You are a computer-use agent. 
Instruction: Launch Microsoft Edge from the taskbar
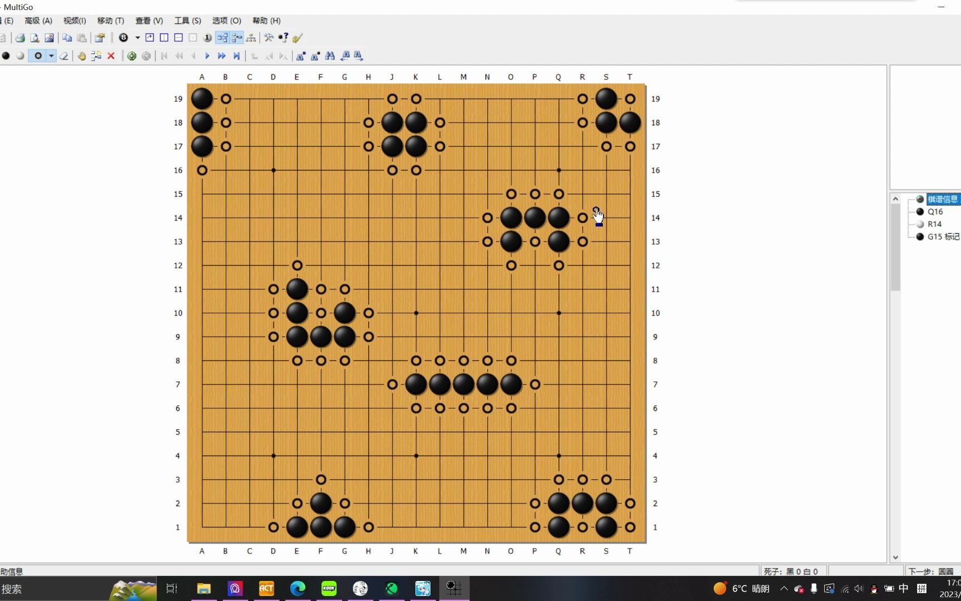298,588
